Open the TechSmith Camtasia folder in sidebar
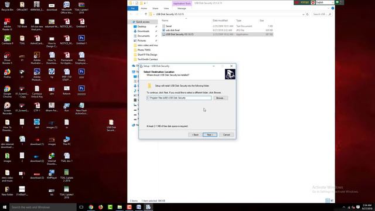 click(147, 59)
